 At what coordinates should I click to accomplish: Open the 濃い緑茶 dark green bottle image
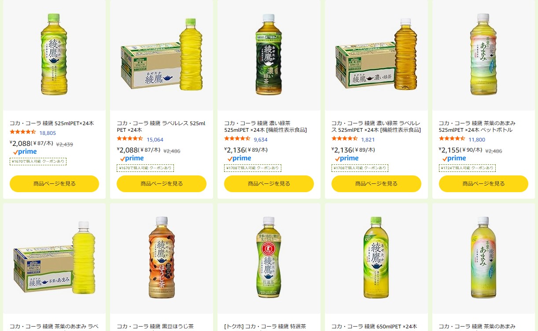click(x=269, y=55)
